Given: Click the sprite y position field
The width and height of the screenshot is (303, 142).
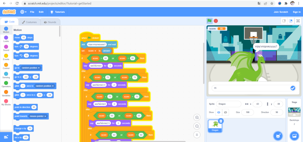Looking at the screenshot, I should [278, 104].
